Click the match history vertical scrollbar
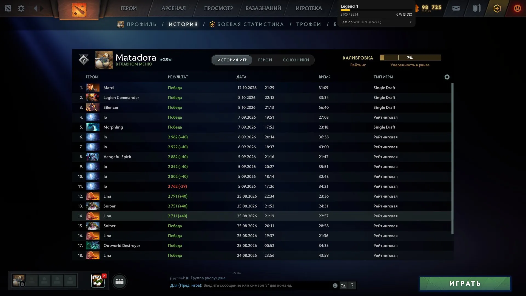Screen dimensions: 526x296 pyautogui.click(x=452, y=158)
